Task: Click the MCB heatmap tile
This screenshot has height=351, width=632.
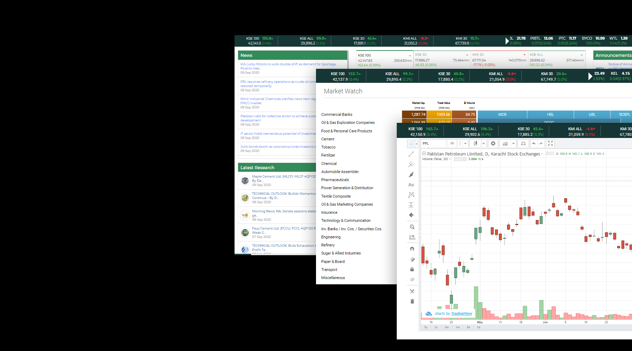Action: (502, 114)
